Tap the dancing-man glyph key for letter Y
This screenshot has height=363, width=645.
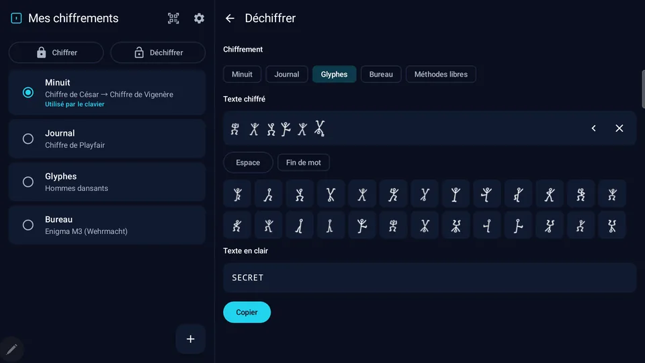[x=581, y=226]
